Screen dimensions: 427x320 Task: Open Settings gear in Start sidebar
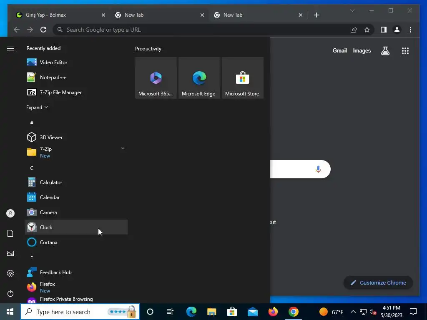tap(10, 273)
